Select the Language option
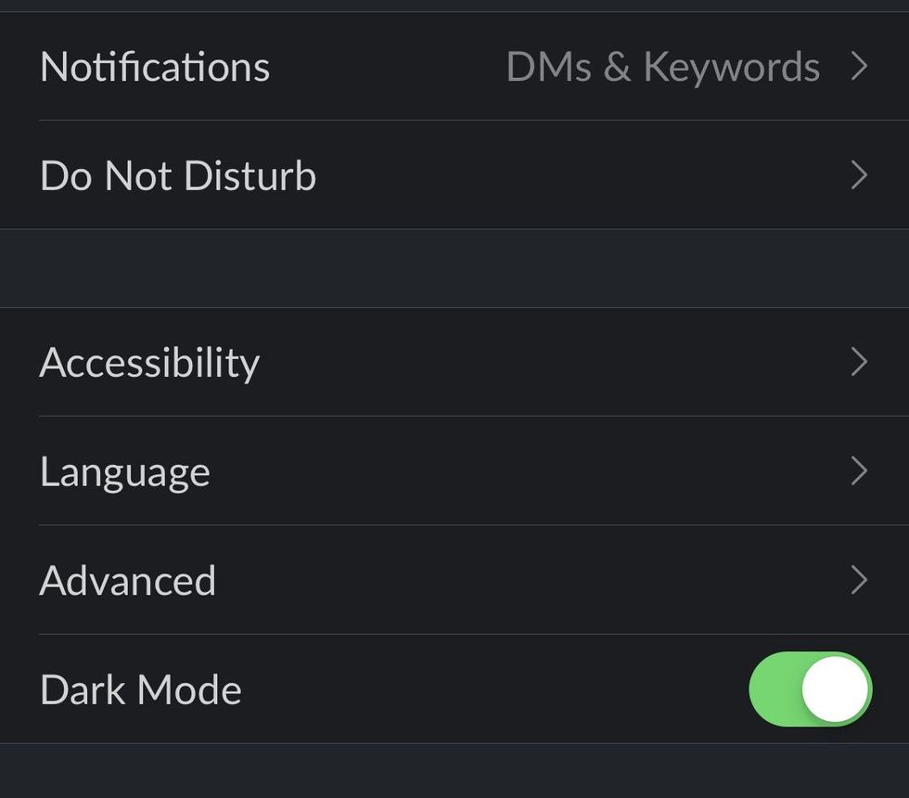Viewport: 909px width, 798px height. click(x=125, y=471)
